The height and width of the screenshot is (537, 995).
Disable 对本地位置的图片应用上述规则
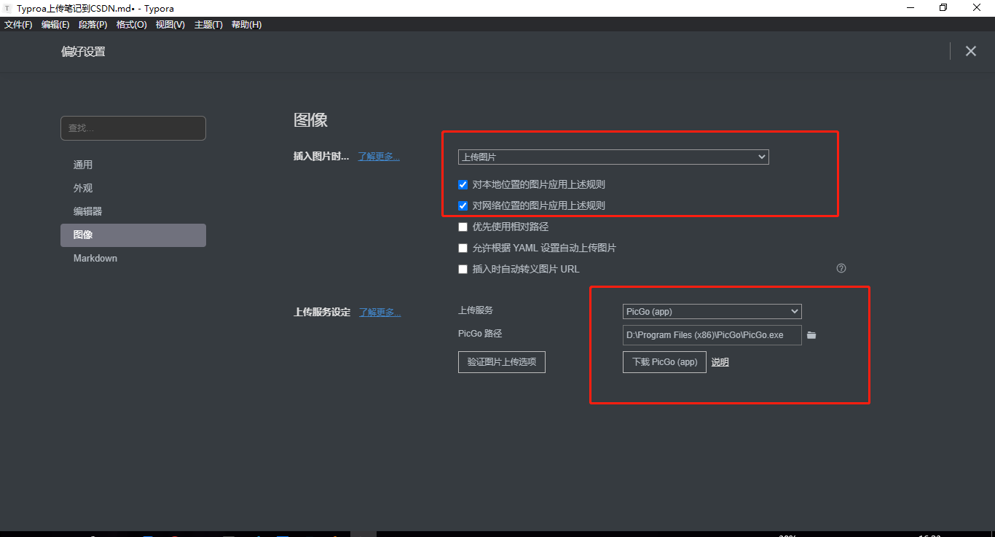pyautogui.click(x=463, y=184)
